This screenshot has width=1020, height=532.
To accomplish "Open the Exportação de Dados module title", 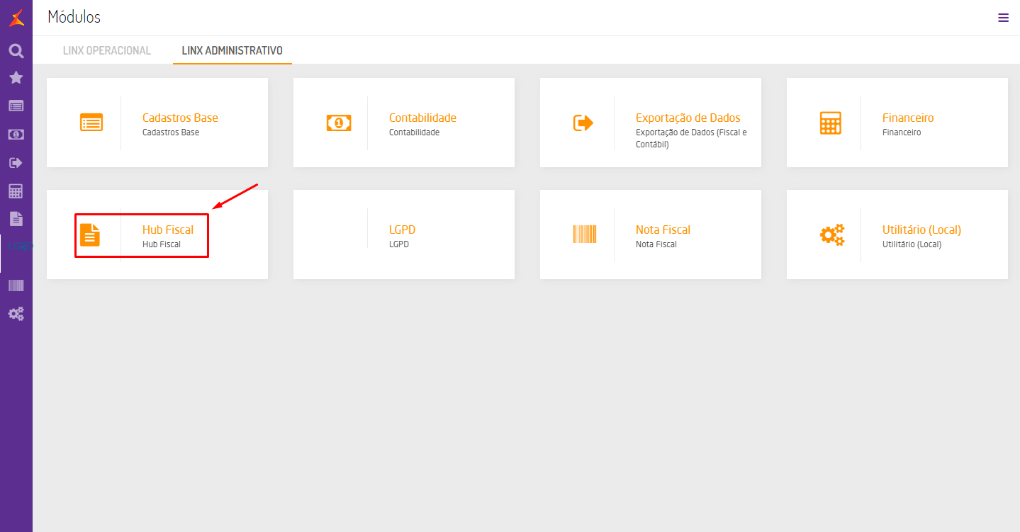I will point(688,118).
